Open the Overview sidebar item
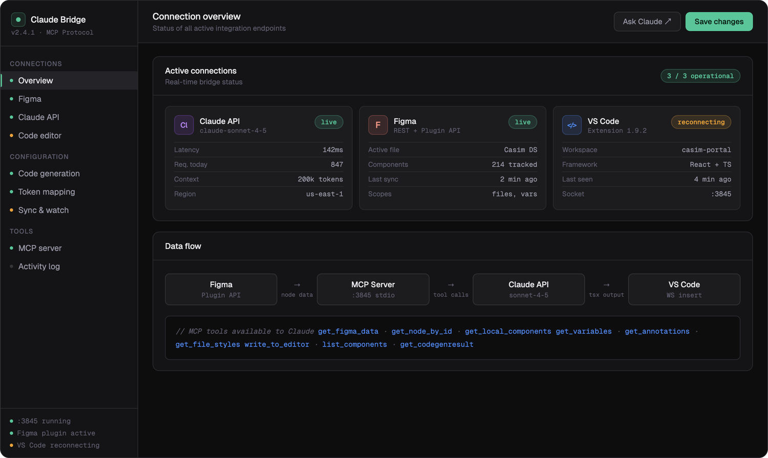 tap(69, 80)
